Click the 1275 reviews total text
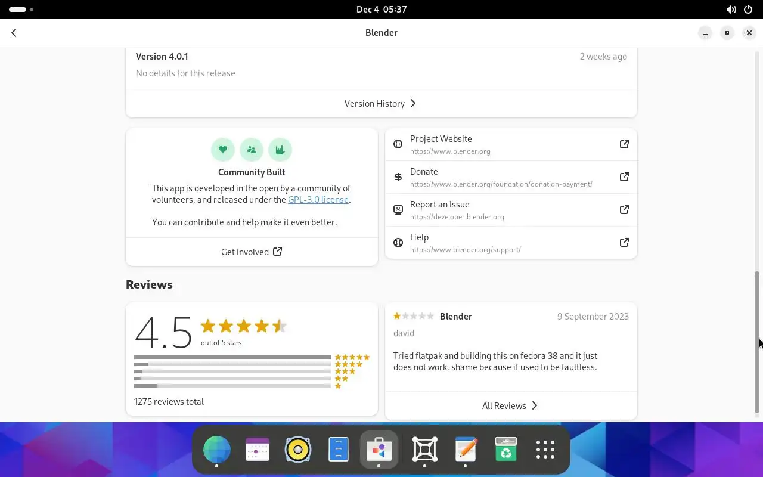This screenshot has width=763, height=477. (x=169, y=402)
